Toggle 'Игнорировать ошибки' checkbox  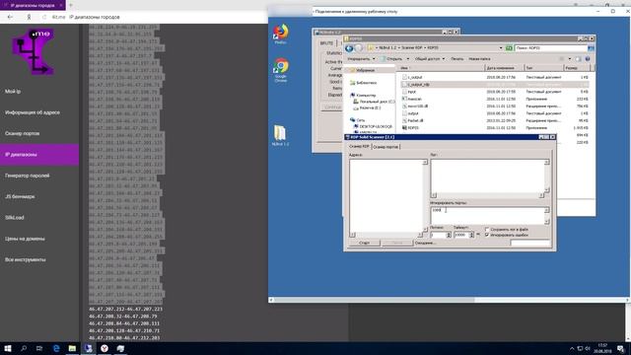pos(487,235)
